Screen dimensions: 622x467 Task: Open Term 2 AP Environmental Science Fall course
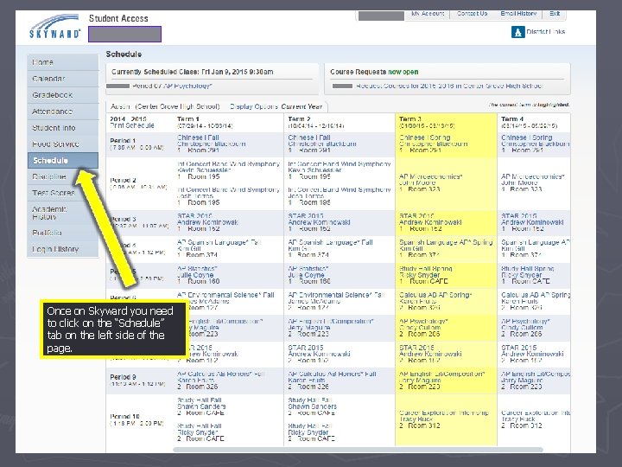(x=336, y=295)
